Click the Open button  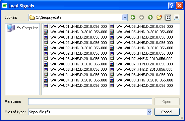tap(167, 102)
